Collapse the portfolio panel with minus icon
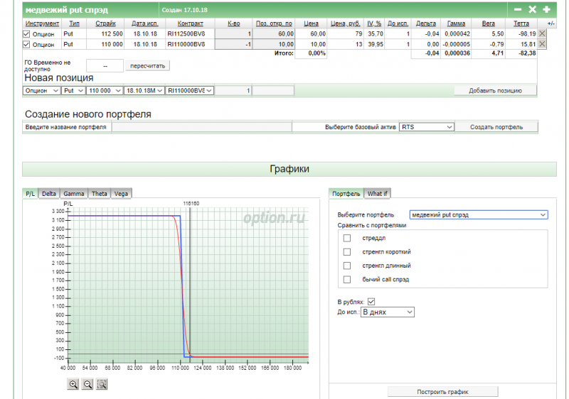 (x=518, y=10)
